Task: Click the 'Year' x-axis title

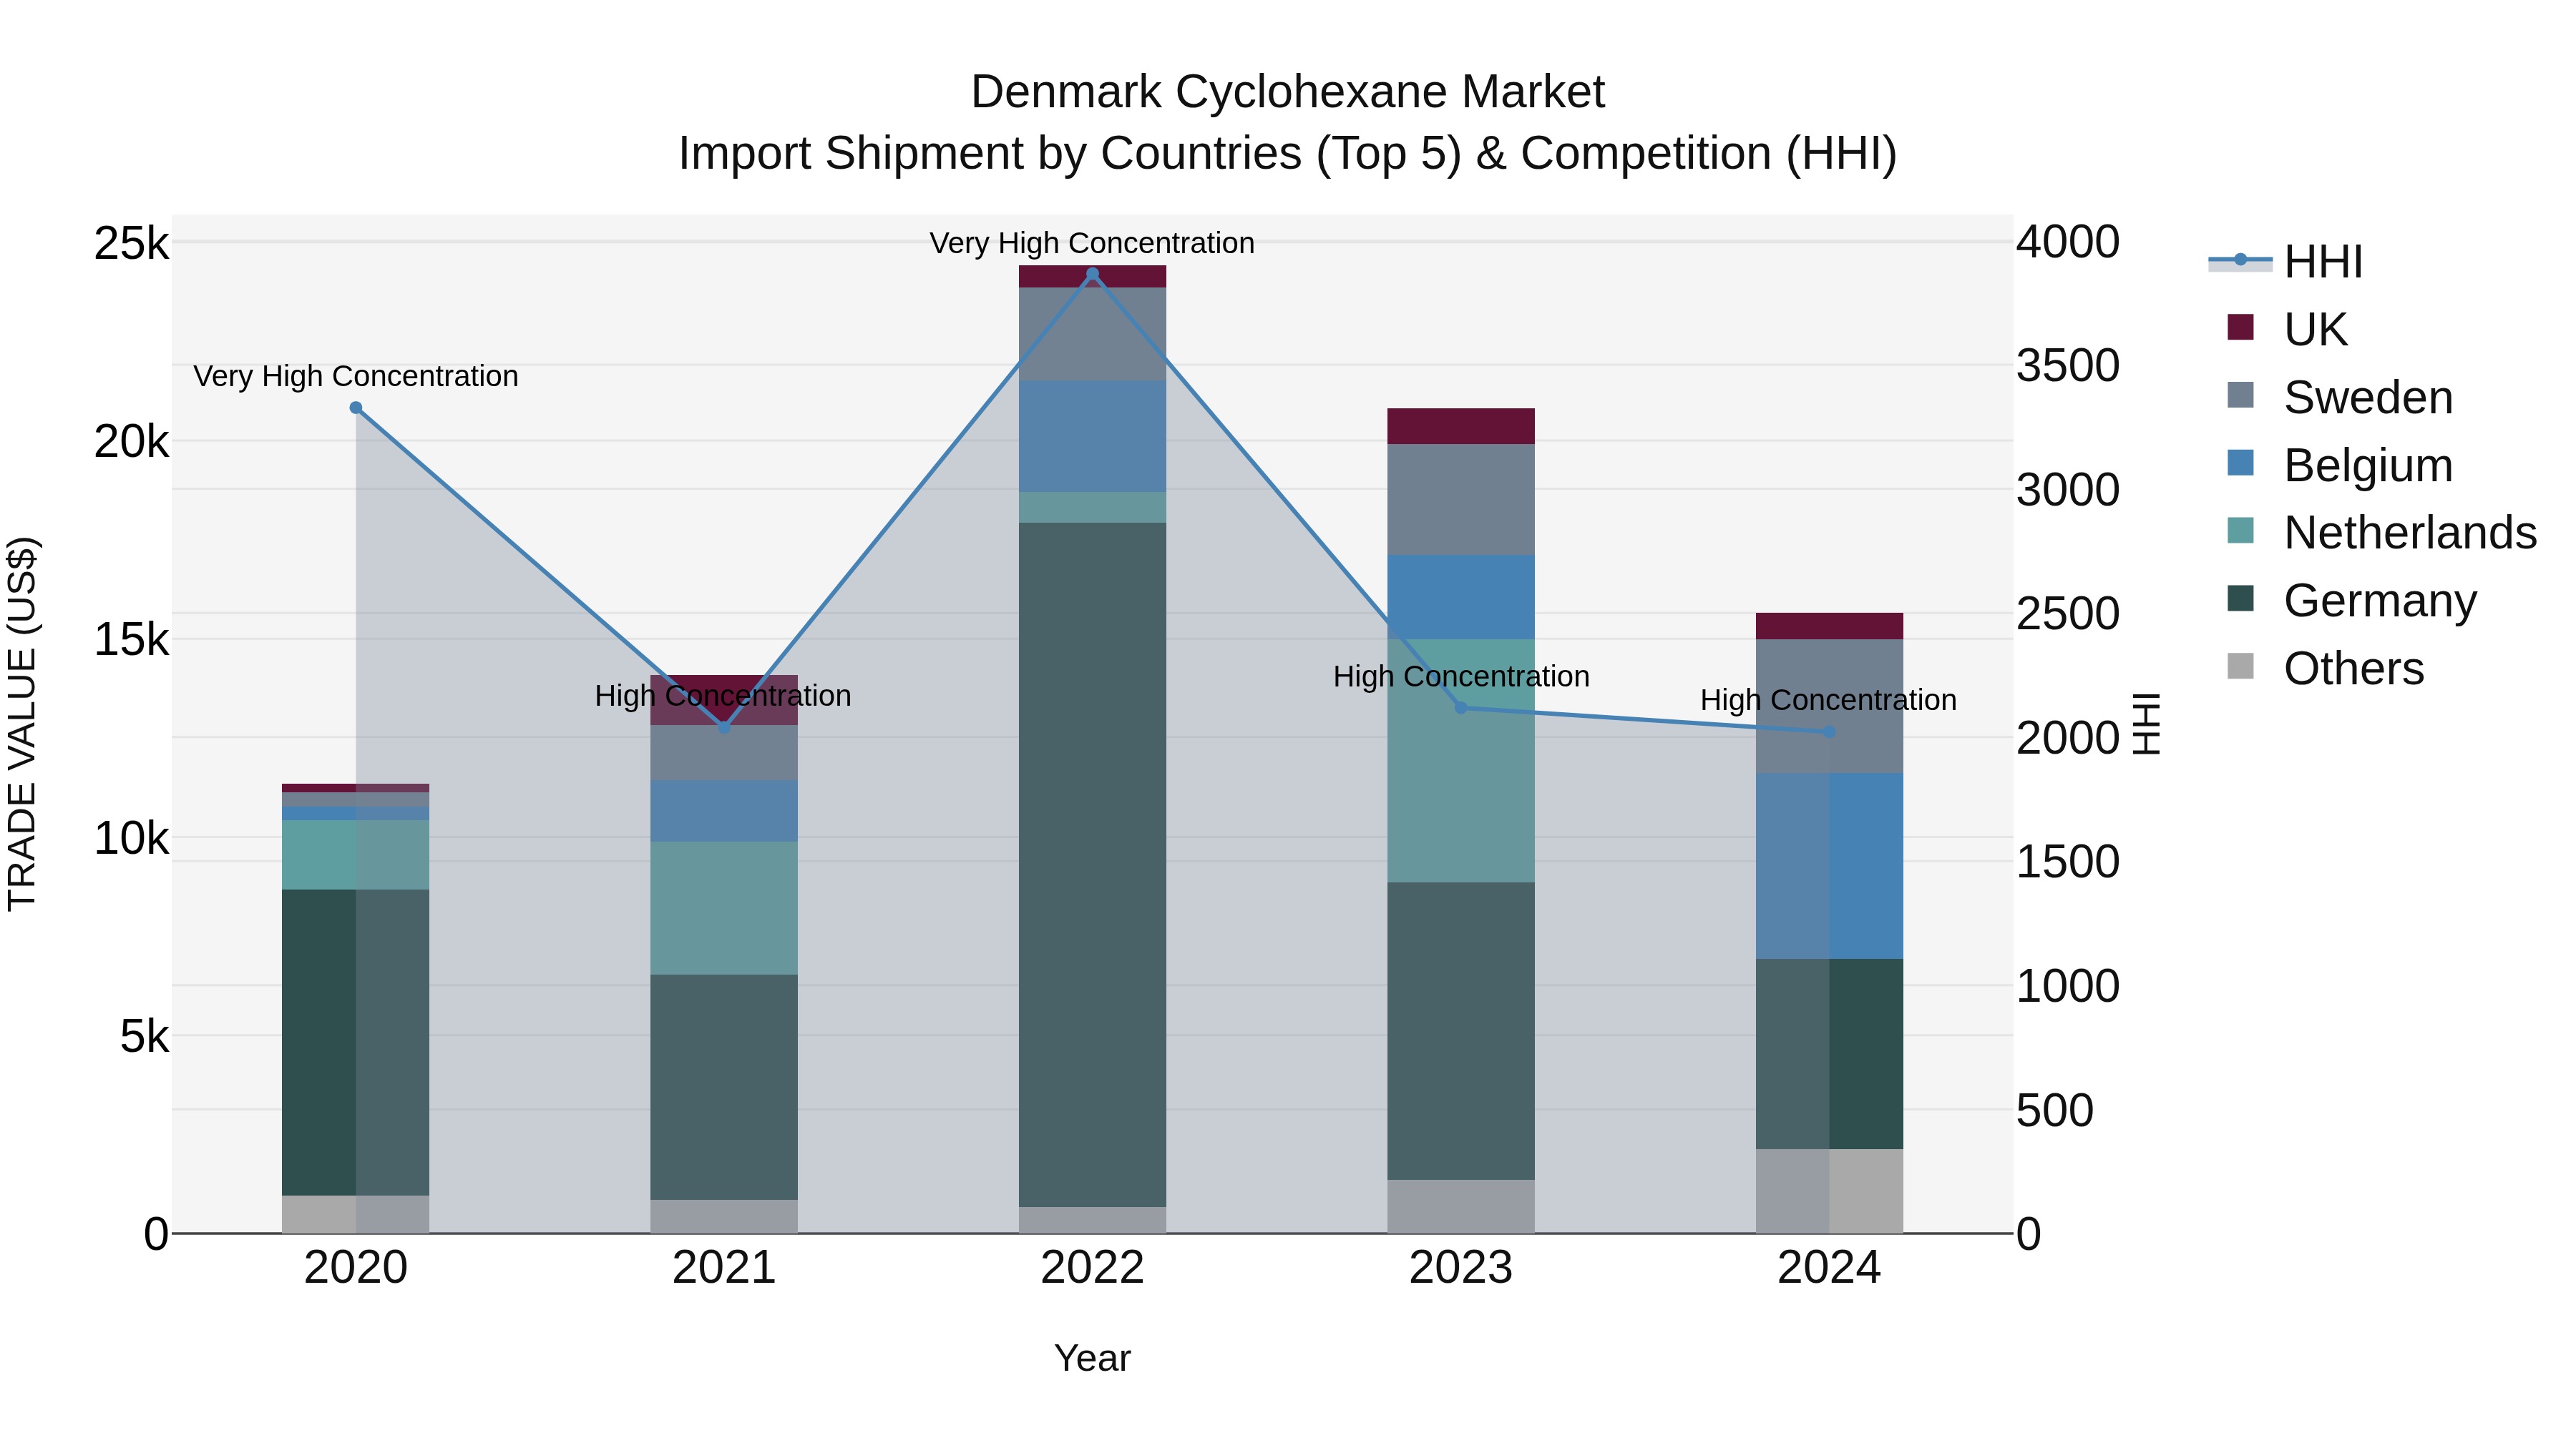Action: coord(1092,1358)
